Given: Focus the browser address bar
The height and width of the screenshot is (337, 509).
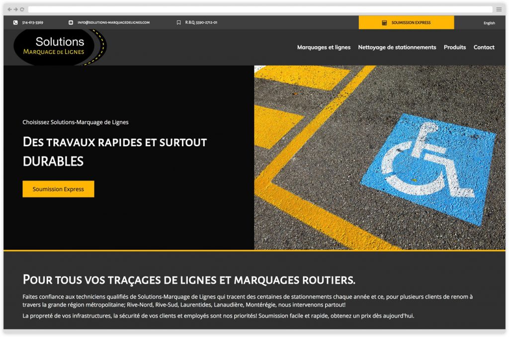Looking at the screenshot, I should click(x=260, y=9).
